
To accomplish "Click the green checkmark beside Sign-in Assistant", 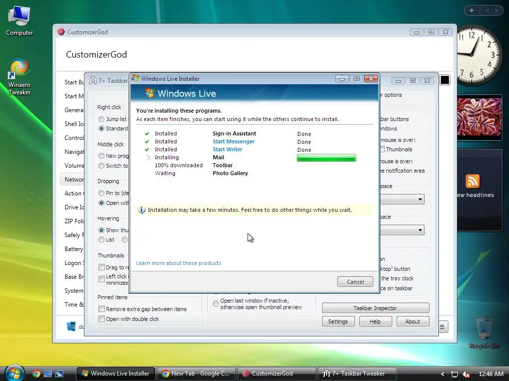I will point(147,133).
